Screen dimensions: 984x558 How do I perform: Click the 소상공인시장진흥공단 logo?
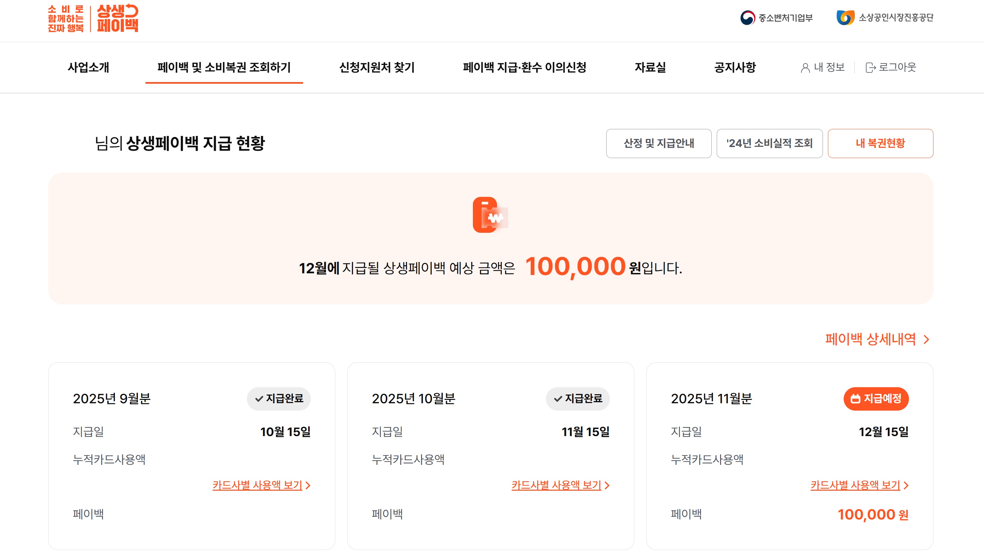pos(845,18)
